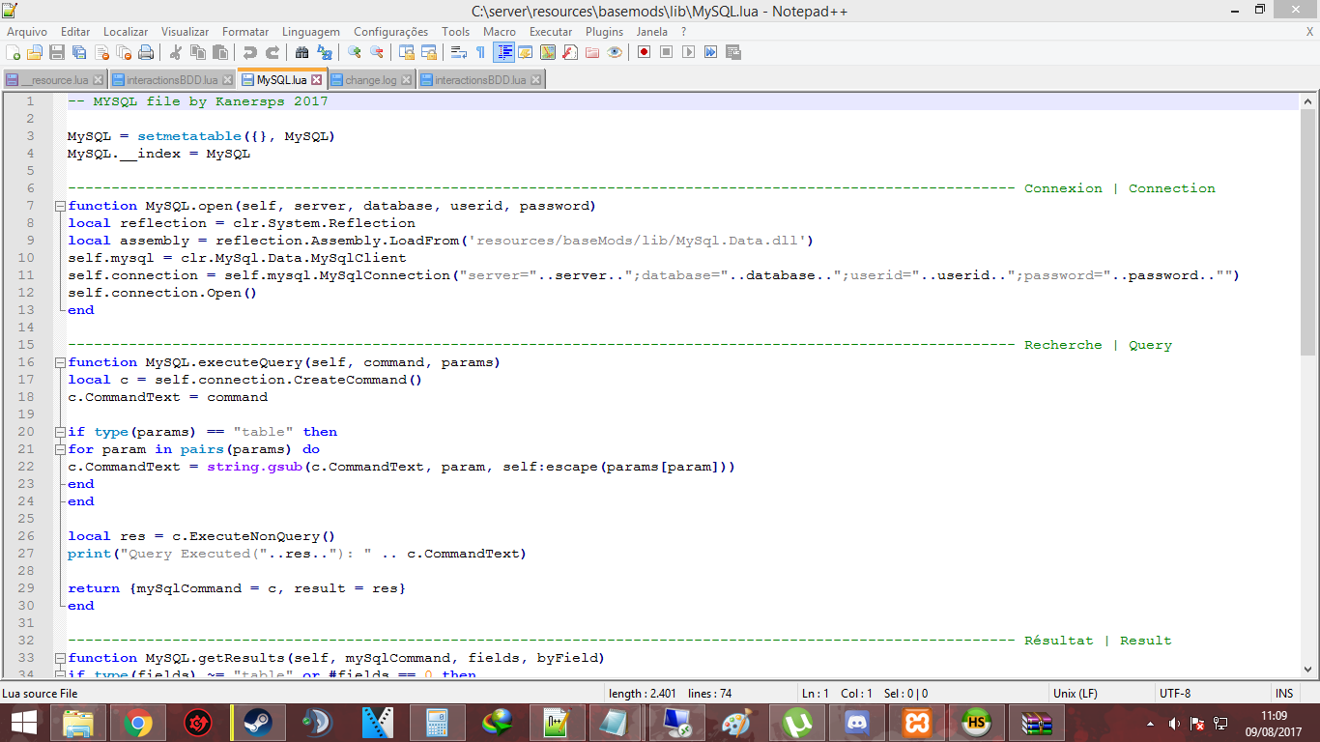Toggle Show All Characters paragraph icon
Viewport: 1320px width, 742px height.
click(x=480, y=52)
